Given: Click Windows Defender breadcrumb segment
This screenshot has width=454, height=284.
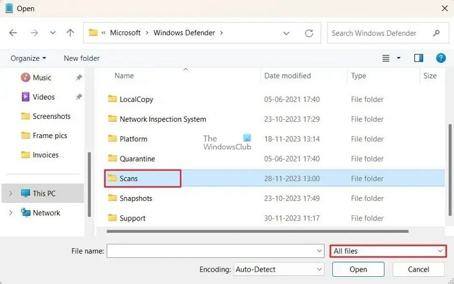Looking at the screenshot, I should point(184,32).
